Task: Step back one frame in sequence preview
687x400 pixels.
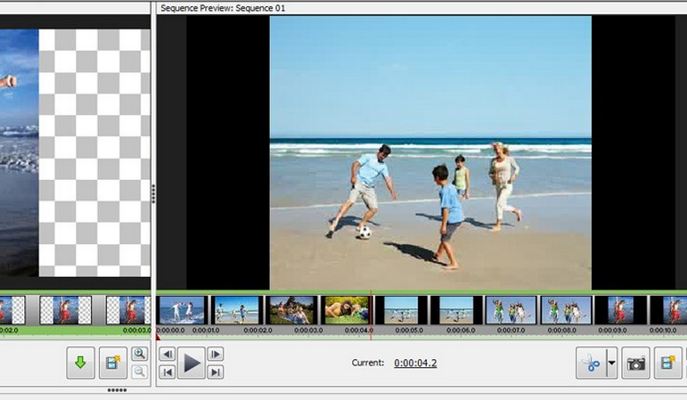Action: click(168, 354)
